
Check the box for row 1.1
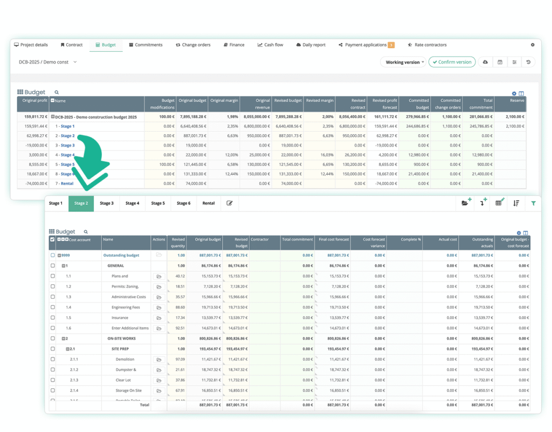coord(52,276)
